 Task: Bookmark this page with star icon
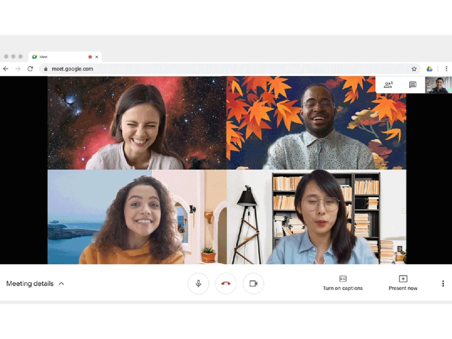click(x=414, y=69)
